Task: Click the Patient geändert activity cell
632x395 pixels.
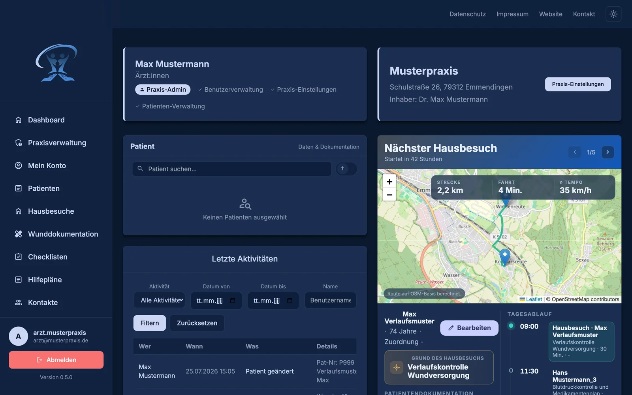Action: point(270,371)
